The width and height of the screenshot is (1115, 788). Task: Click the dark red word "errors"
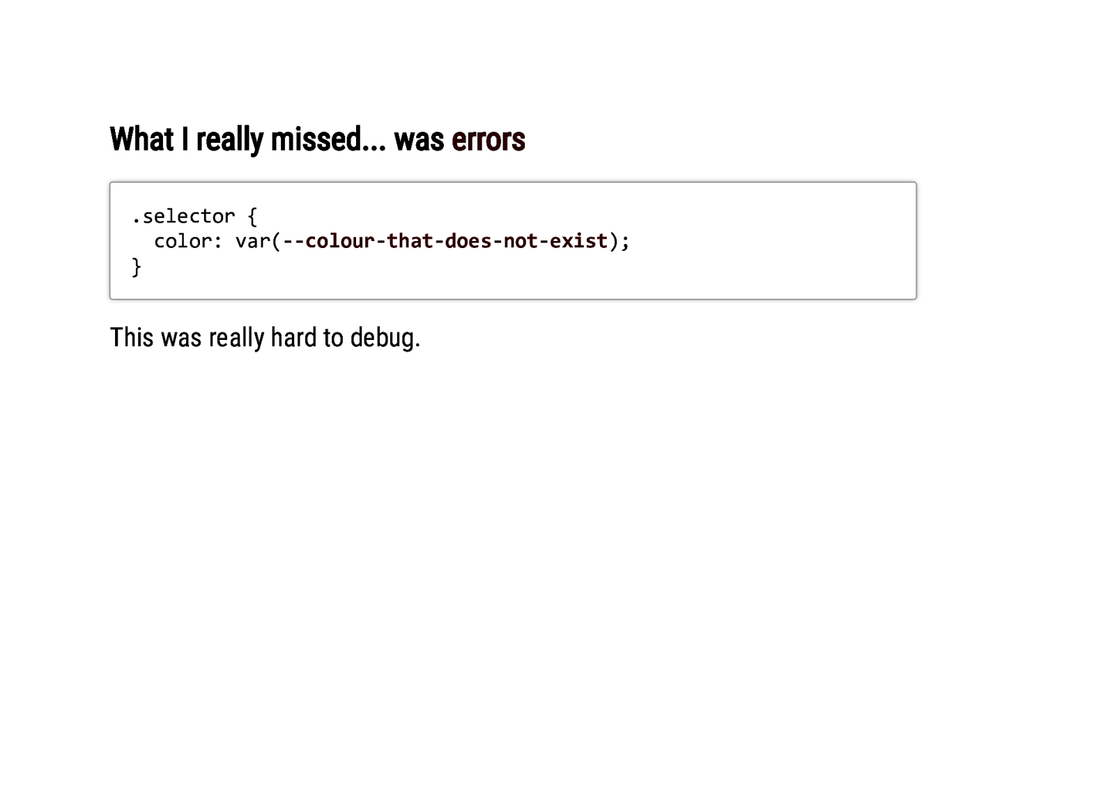point(488,139)
